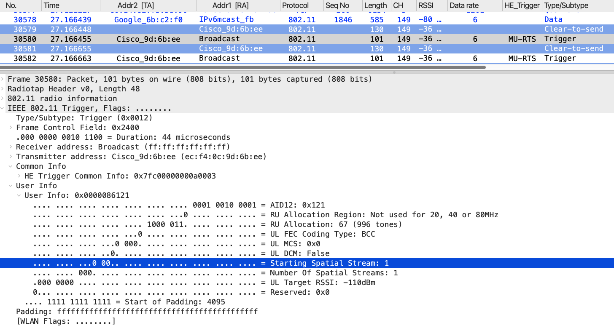Expand the Transmitter address Cisco_9d:6b:ee node
This screenshot has width=614, height=328.
[x=11, y=157]
